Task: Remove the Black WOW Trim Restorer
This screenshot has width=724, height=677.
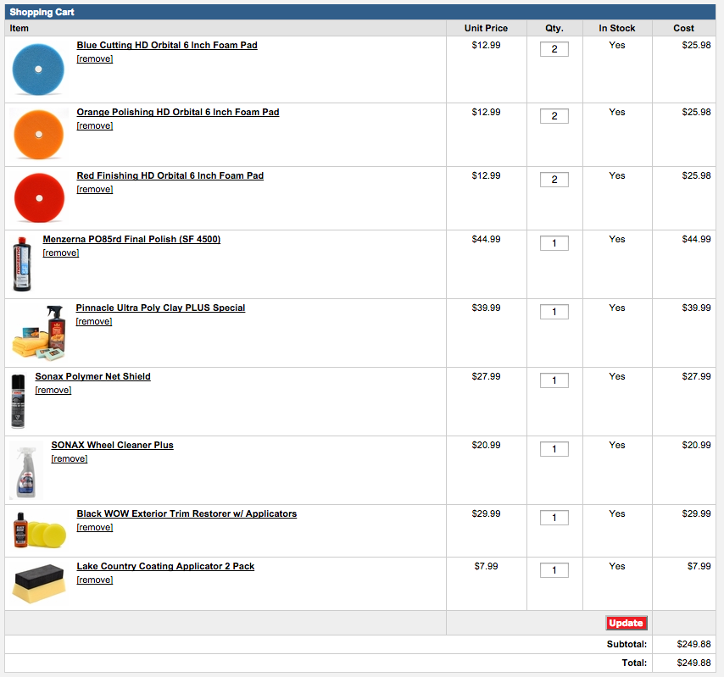Action: click(95, 529)
